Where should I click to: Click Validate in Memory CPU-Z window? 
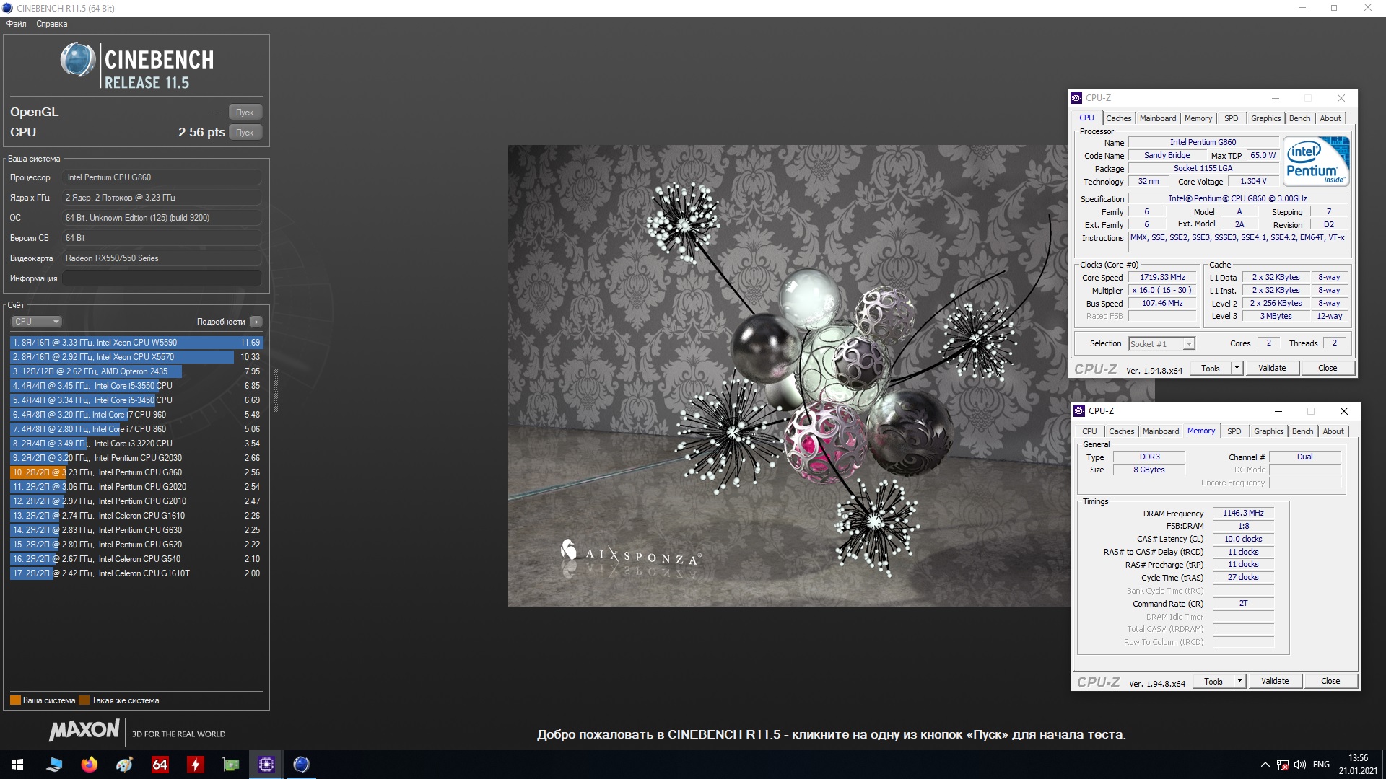point(1275,681)
